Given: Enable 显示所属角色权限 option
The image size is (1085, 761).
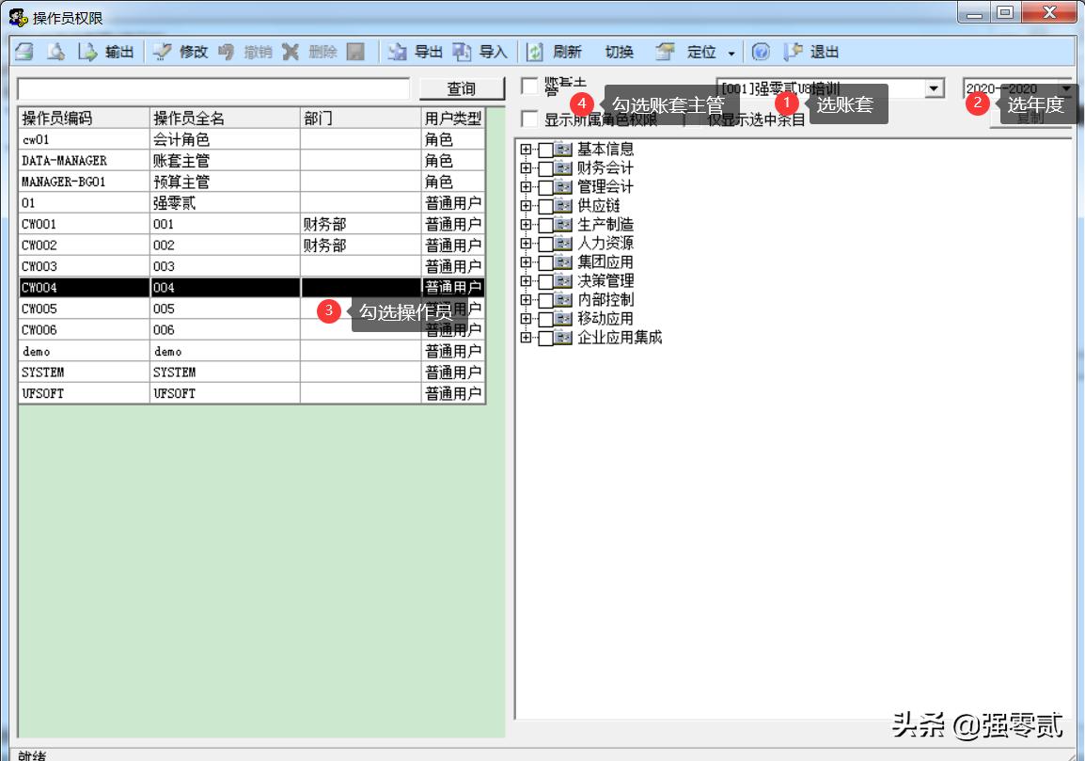Looking at the screenshot, I should [x=528, y=119].
